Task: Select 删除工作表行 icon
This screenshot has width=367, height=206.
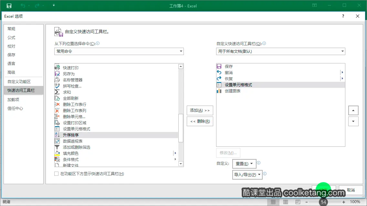Action: tap(57, 104)
